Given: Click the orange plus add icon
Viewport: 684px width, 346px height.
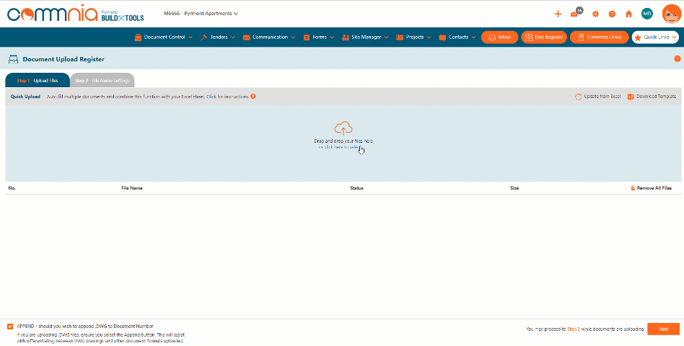Looking at the screenshot, I should click(558, 14).
